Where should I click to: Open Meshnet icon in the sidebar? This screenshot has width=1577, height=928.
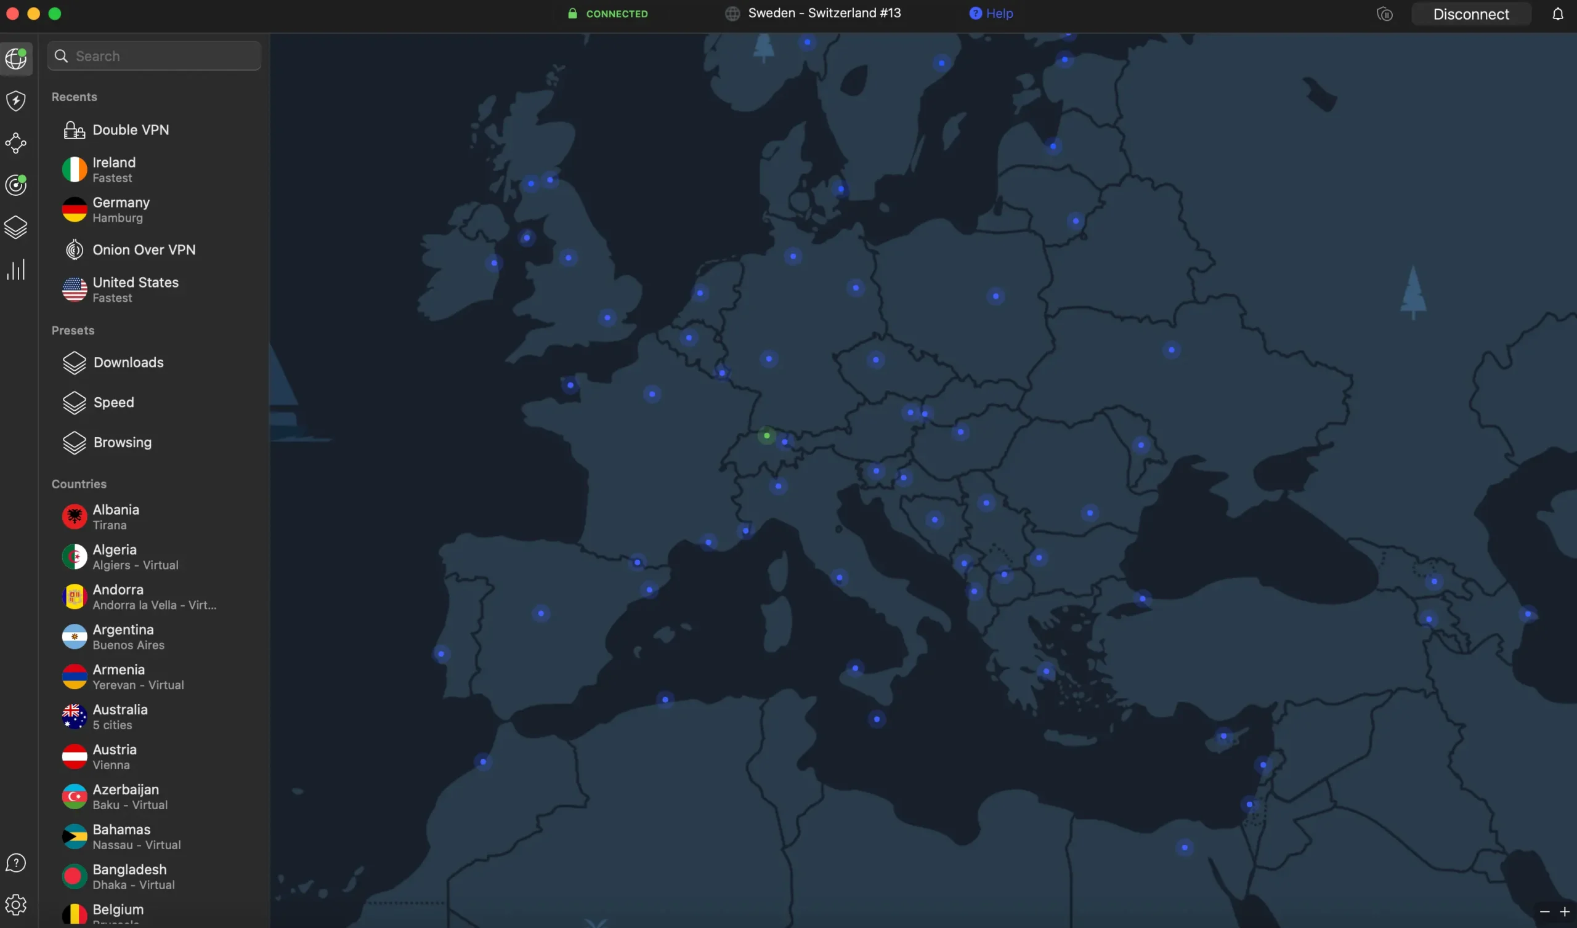pyautogui.click(x=16, y=143)
